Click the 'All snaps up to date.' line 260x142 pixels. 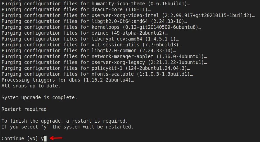(x=31, y=86)
